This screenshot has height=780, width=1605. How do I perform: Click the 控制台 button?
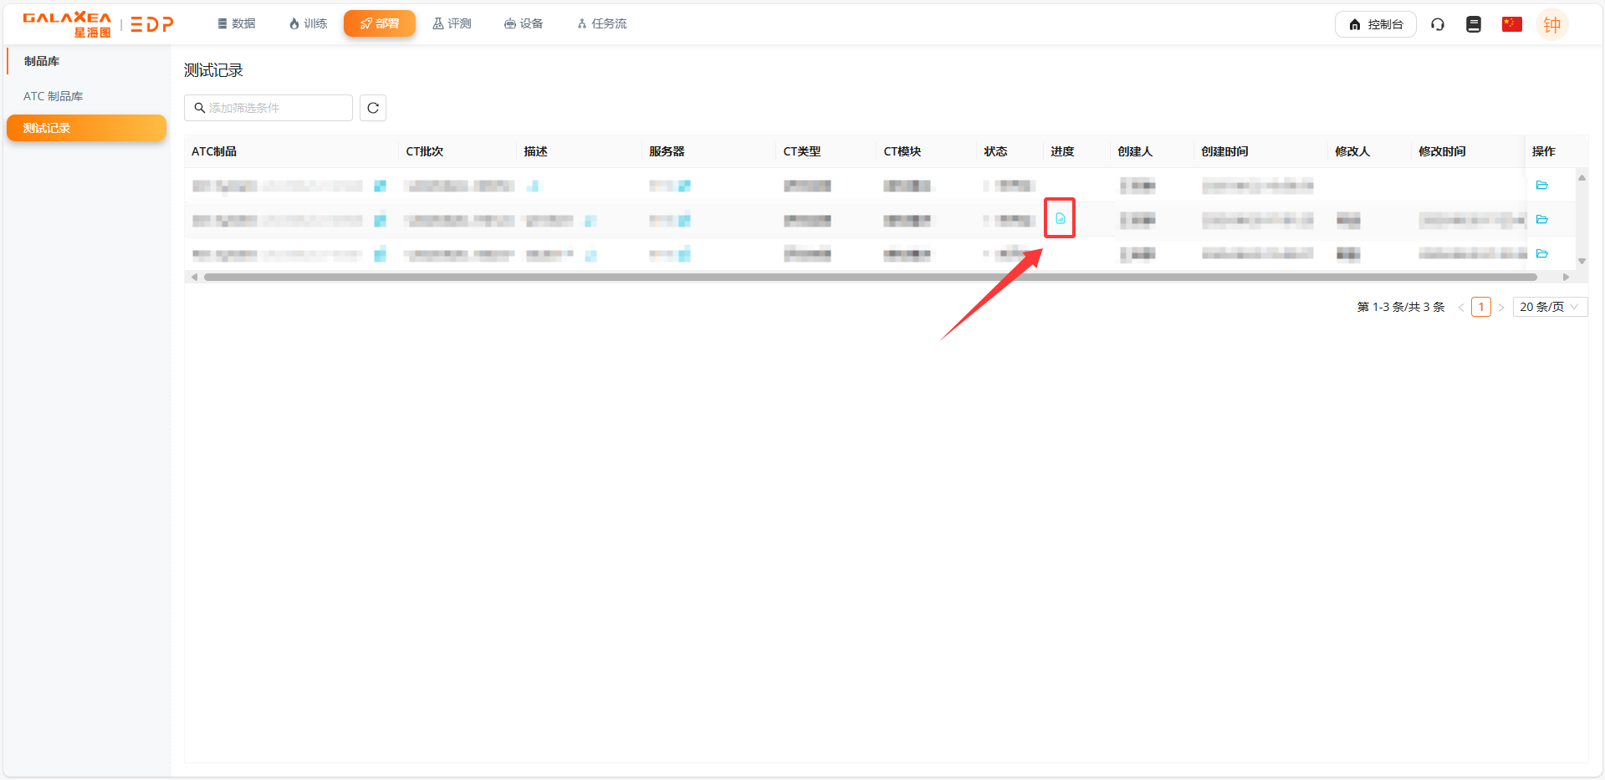pos(1375,24)
